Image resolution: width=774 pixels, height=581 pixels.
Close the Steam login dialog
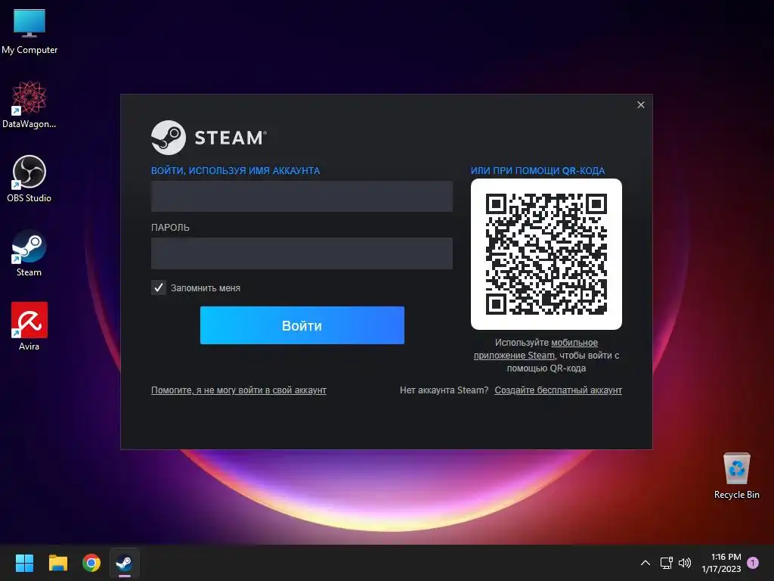641,104
